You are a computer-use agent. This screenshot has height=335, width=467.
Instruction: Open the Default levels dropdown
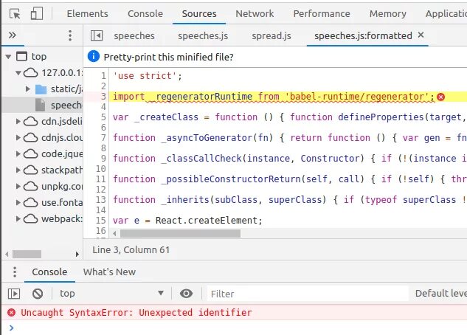click(440, 294)
